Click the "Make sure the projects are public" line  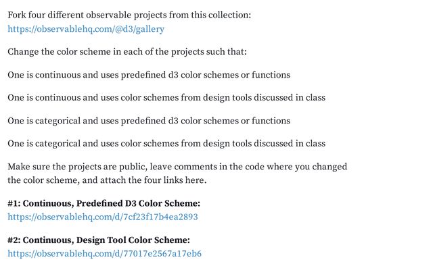(177, 167)
